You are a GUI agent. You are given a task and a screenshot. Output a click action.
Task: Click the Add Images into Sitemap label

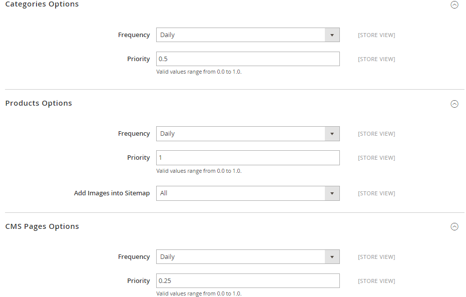(112, 193)
